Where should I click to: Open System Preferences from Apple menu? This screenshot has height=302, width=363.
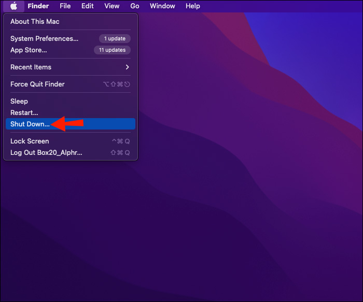point(71,39)
